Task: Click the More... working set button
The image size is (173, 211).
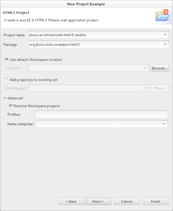Action: click(x=160, y=88)
